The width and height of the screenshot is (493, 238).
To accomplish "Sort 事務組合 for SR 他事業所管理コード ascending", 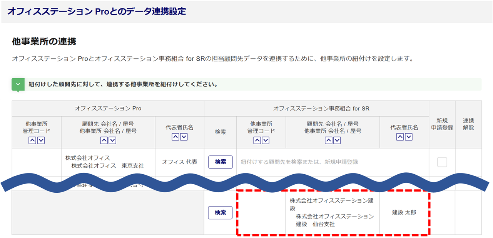I will point(257,140).
